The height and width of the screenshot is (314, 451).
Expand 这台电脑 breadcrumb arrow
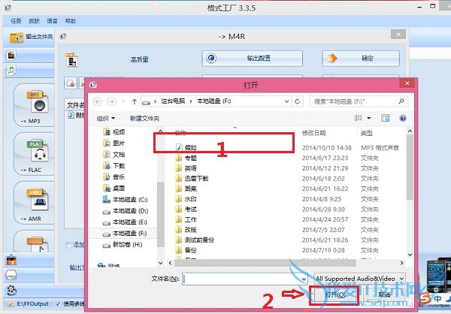tap(191, 101)
